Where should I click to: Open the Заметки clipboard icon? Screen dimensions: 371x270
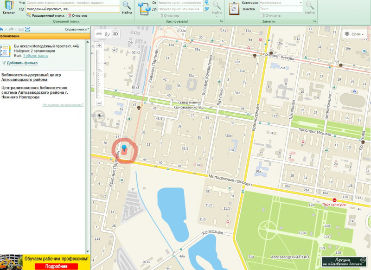235,8
